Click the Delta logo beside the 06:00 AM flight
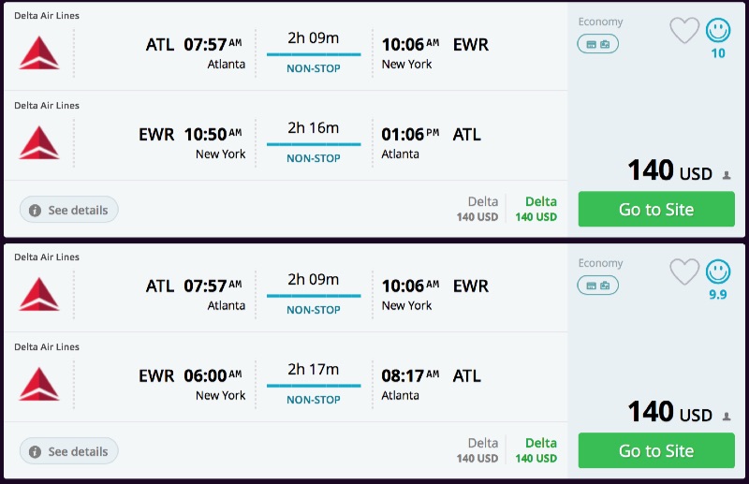This screenshot has height=484, width=749. click(x=39, y=383)
